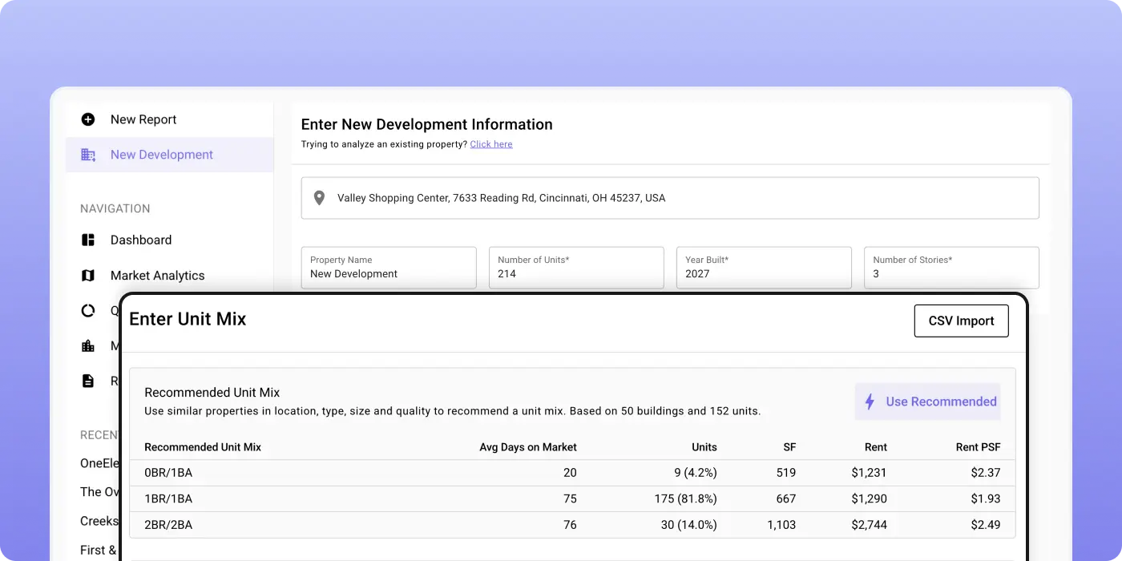
Task: Click the $2.49 rent PSF value
Action: click(986, 525)
